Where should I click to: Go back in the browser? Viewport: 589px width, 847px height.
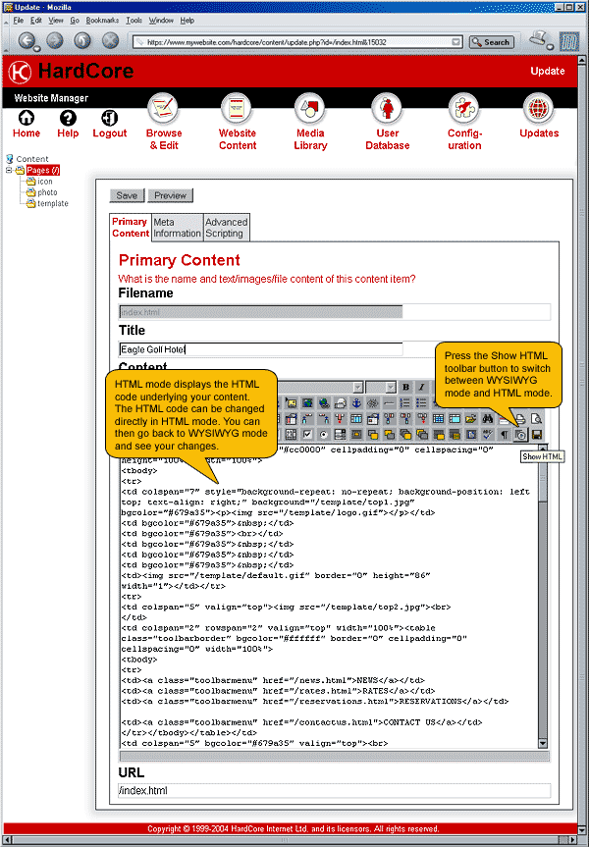(27, 40)
